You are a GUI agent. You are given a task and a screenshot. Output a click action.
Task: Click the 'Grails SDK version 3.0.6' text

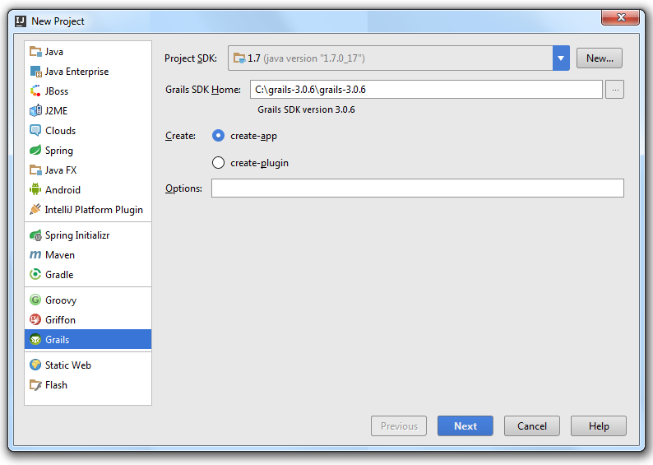point(306,109)
